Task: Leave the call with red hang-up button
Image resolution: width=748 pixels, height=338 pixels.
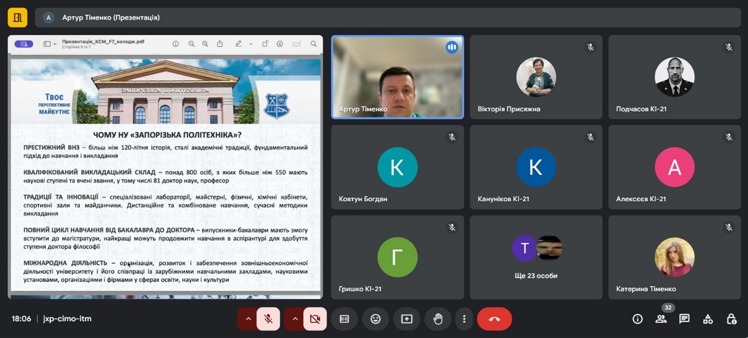Action: [494, 319]
